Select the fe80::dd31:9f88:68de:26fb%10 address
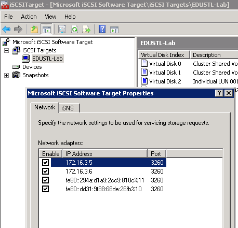This screenshot has width=238, height=228. [x=103, y=189]
